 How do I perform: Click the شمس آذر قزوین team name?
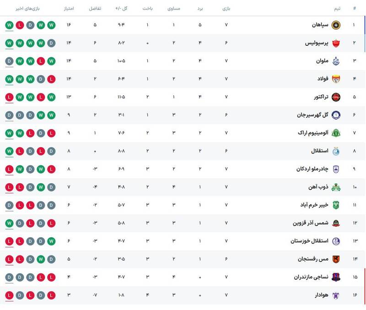coord(310,223)
